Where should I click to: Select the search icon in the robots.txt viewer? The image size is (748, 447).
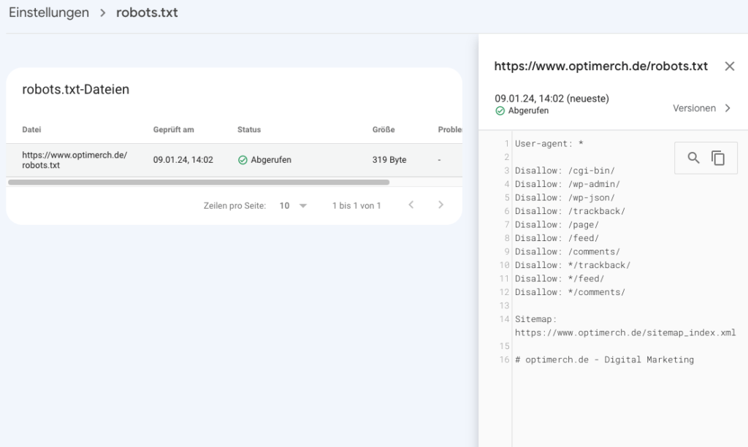pyautogui.click(x=695, y=157)
